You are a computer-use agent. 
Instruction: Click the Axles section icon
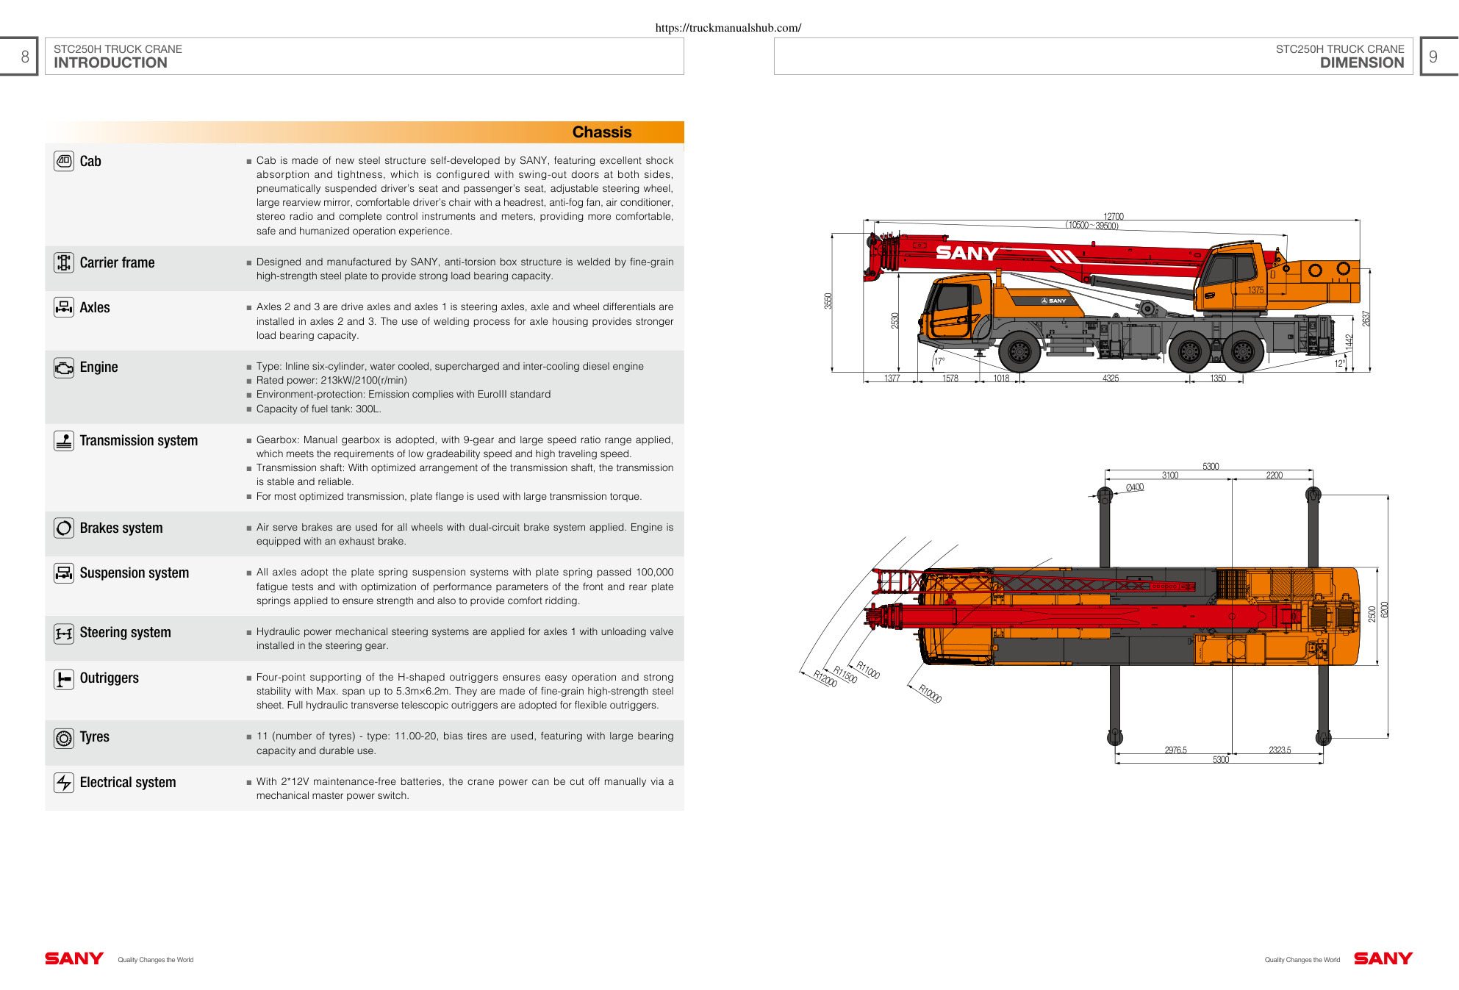click(64, 307)
